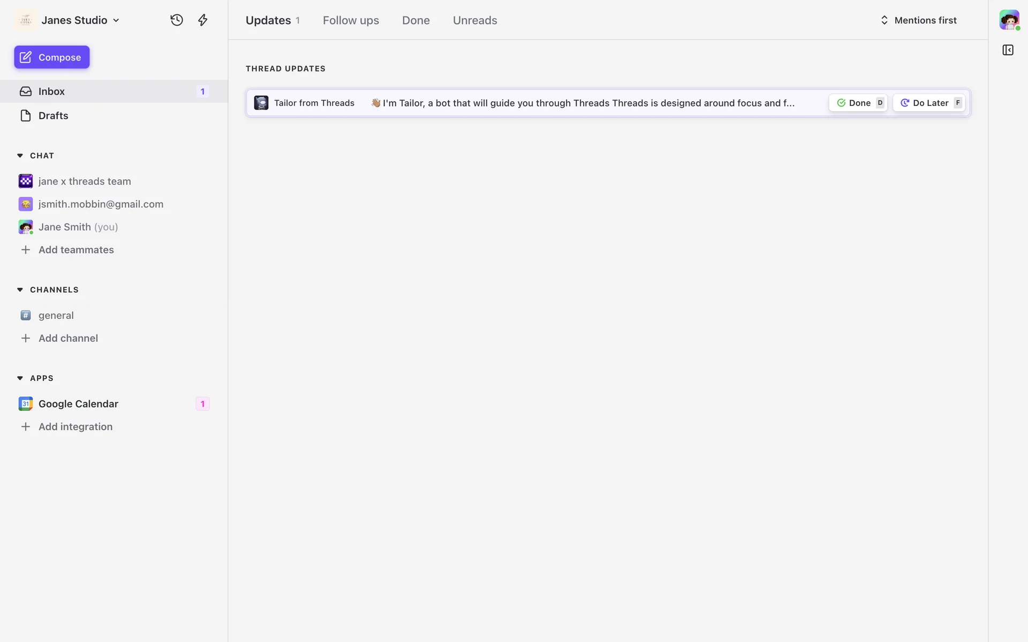Open the history clock icon
The width and height of the screenshot is (1028, 642).
pos(177,20)
